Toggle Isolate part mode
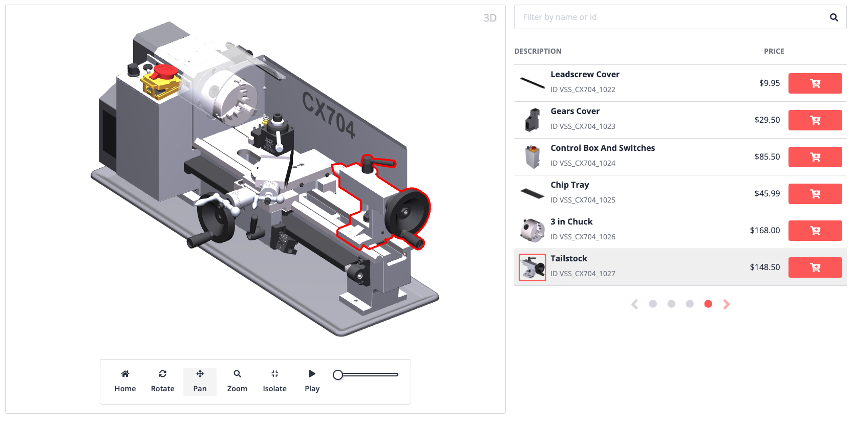Viewport: 853px width, 425px height. click(x=274, y=381)
